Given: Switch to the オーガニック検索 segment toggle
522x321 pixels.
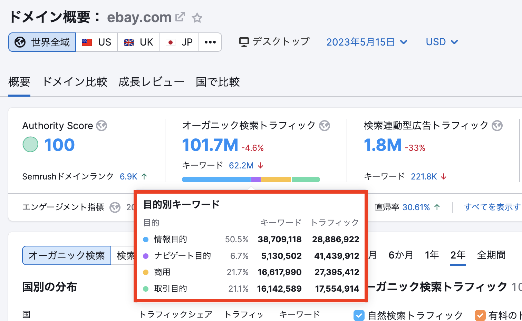Looking at the screenshot, I should pyautogui.click(x=66, y=255).
